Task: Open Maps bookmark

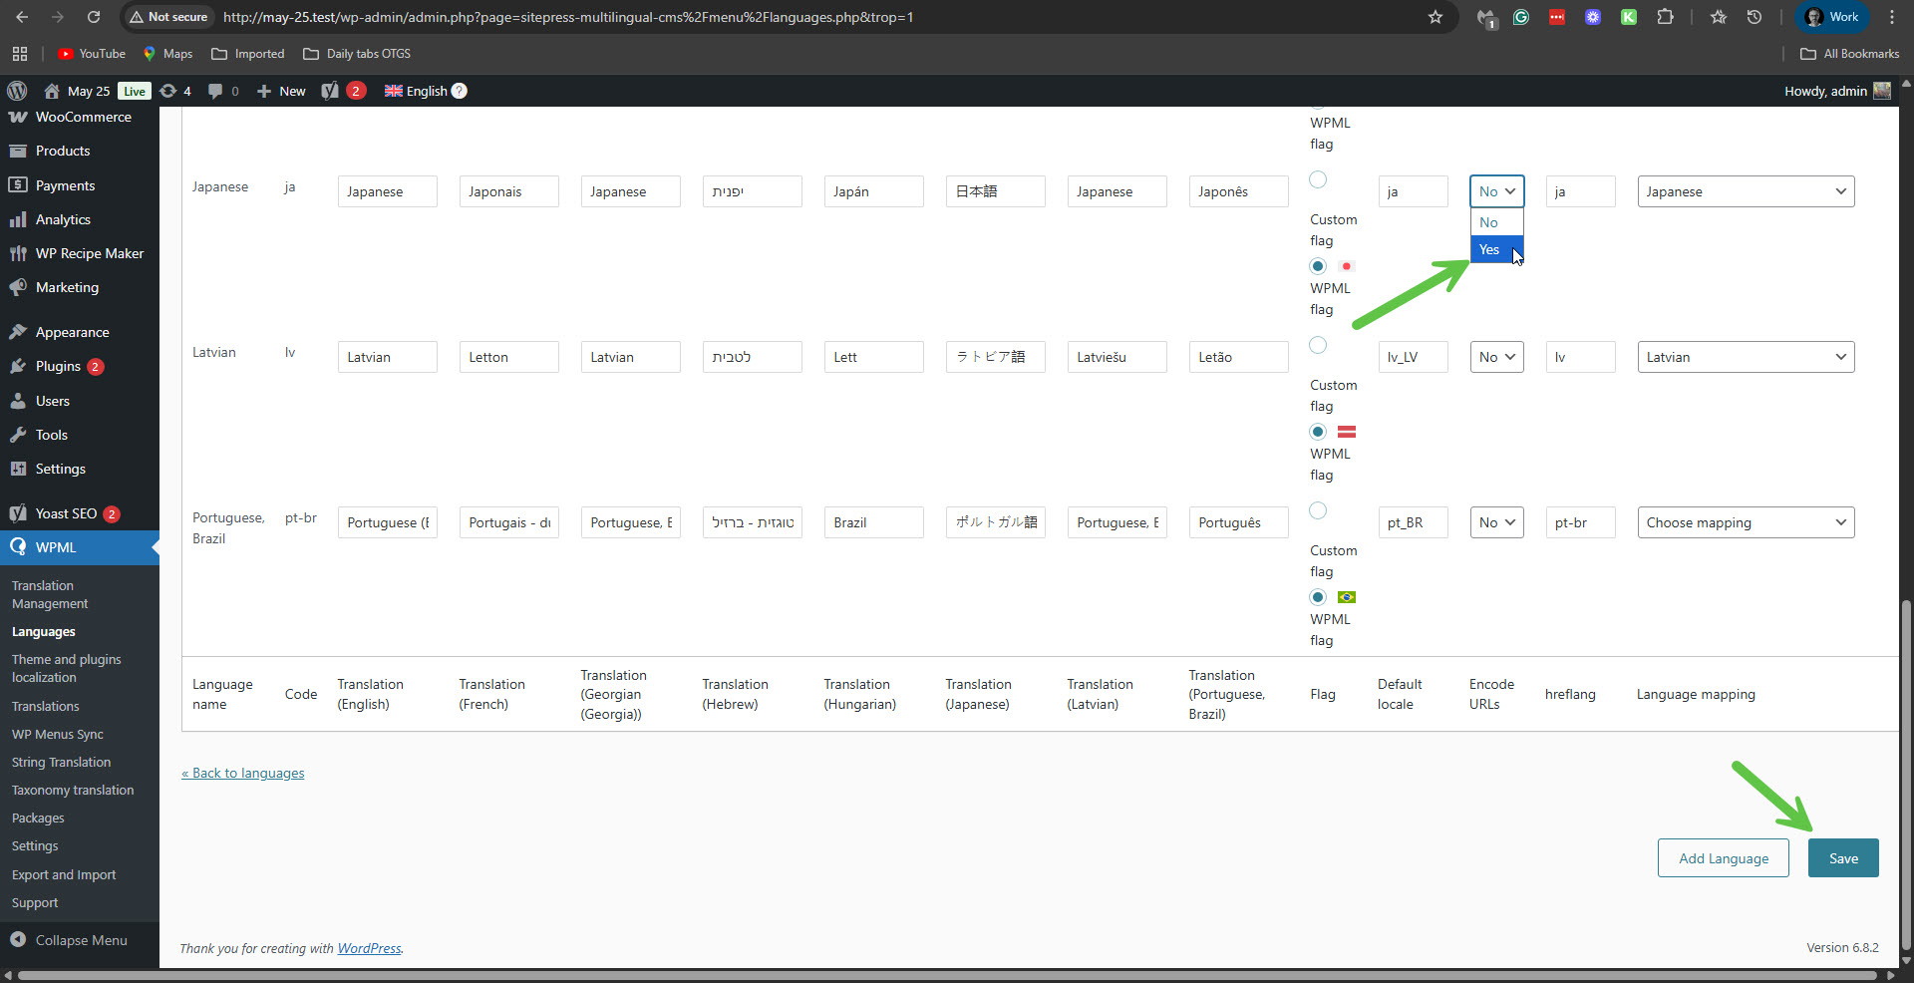Action: click(167, 54)
